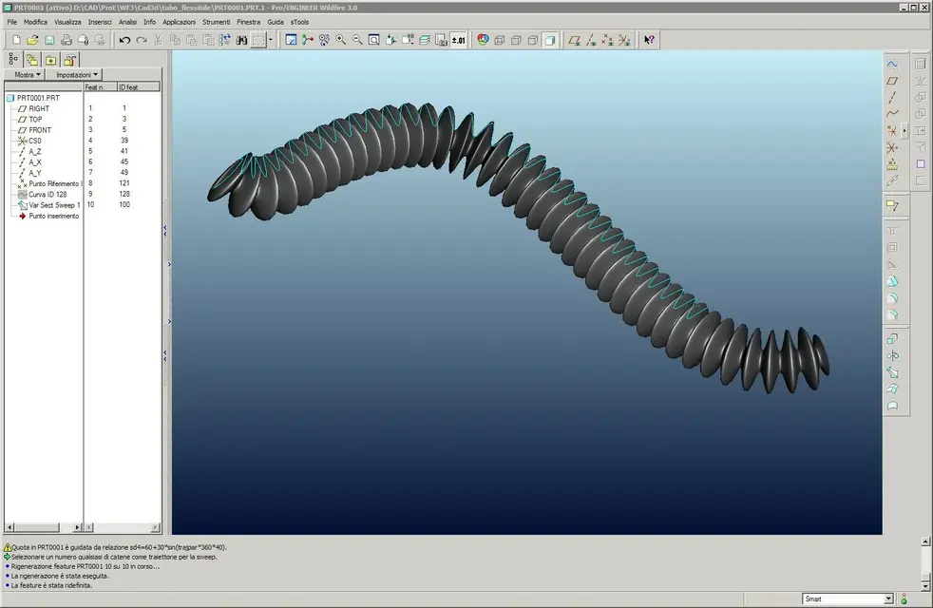
Task: Click the Undo arrow in the toolbar
Action: [x=124, y=40]
